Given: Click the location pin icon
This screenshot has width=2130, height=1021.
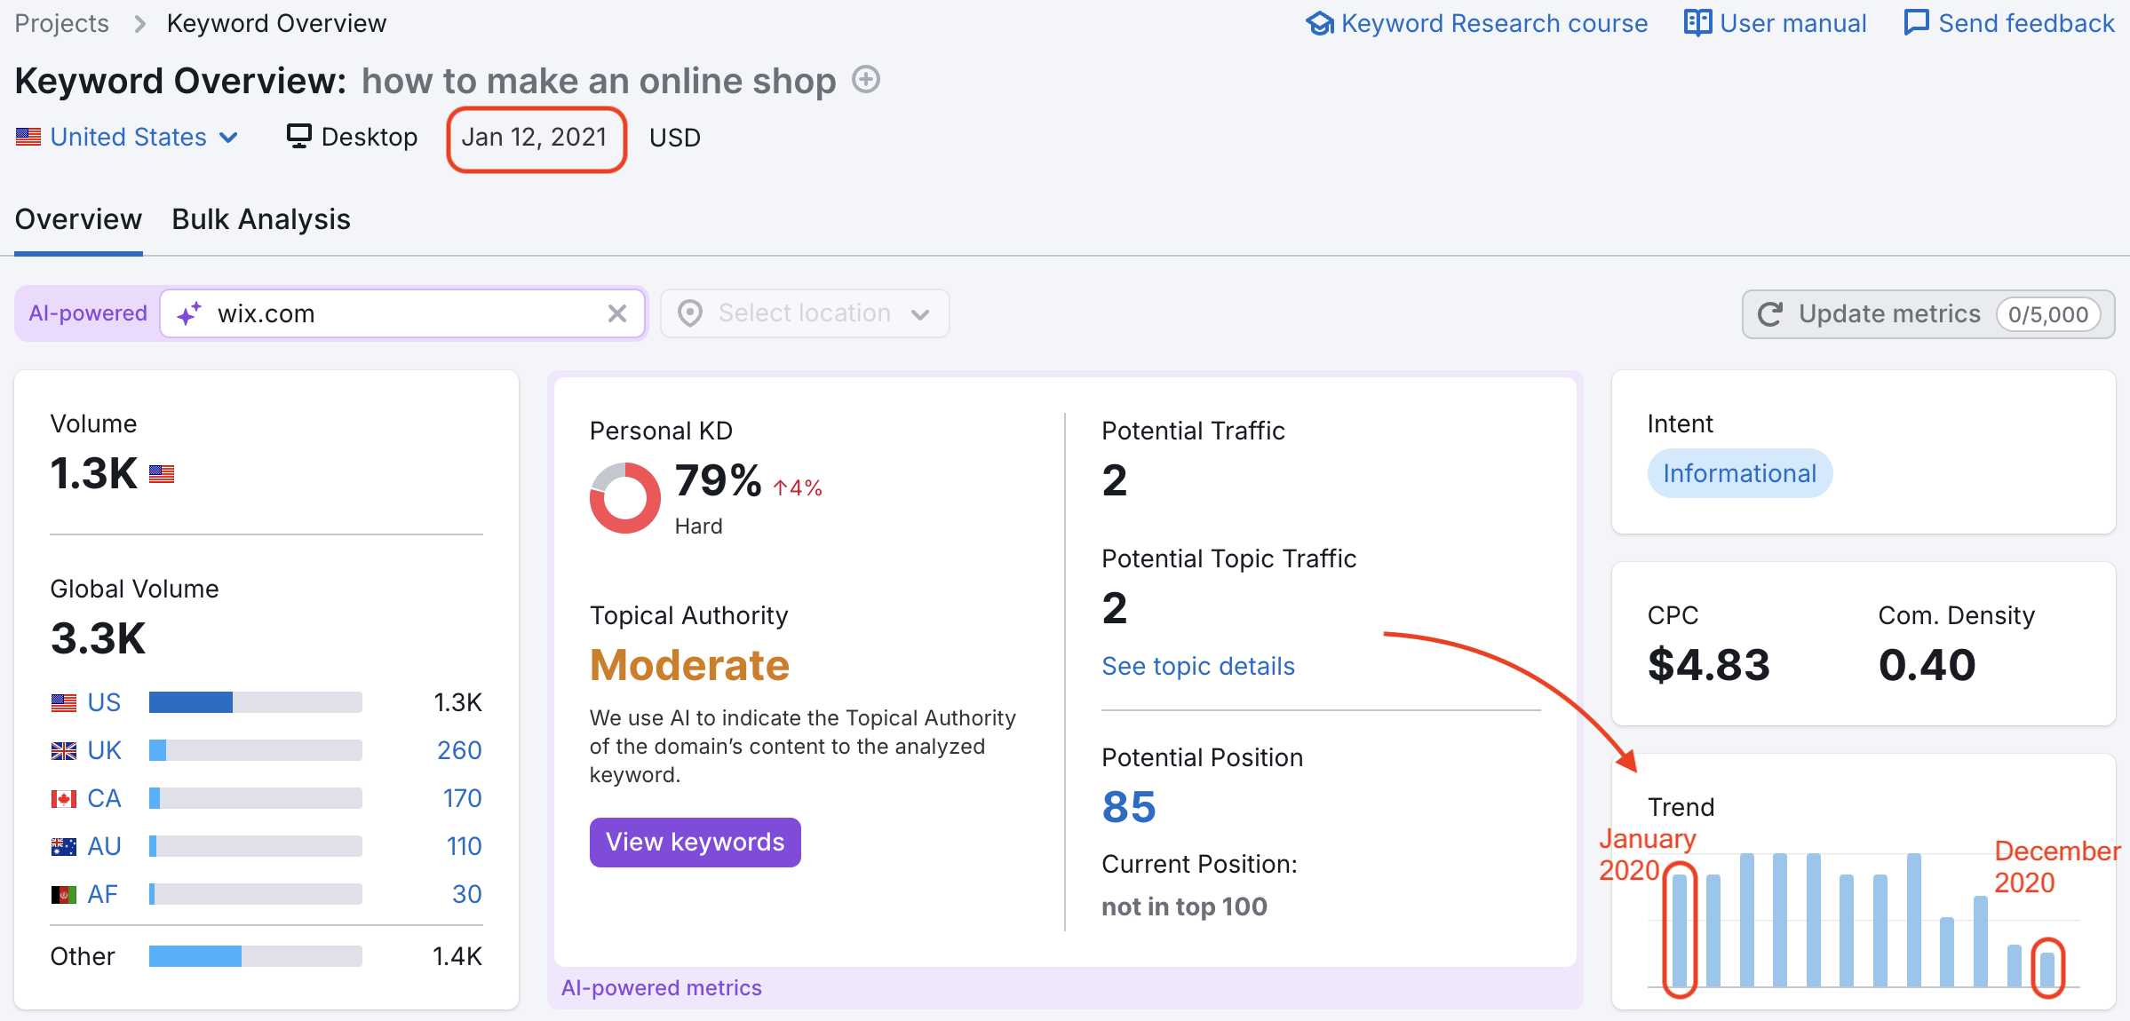Looking at the screenshot, I should (x=690, y=313).
